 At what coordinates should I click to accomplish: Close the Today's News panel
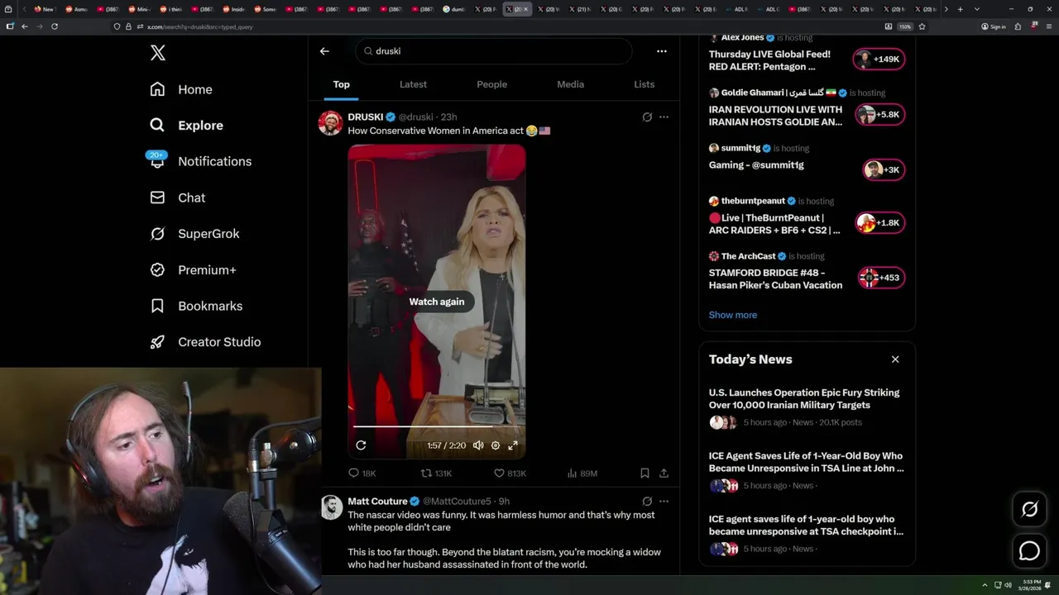click(x=895, y=359)
